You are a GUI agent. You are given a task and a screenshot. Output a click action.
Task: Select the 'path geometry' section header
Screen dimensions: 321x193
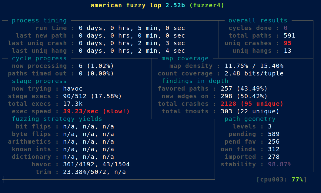click(x=250, y=119)
